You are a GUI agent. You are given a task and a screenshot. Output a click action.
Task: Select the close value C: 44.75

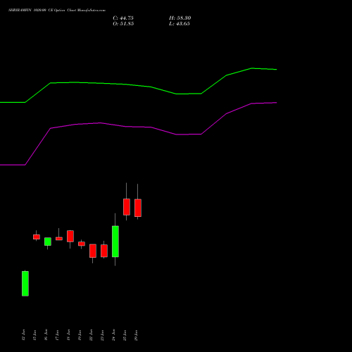[123, 18]
